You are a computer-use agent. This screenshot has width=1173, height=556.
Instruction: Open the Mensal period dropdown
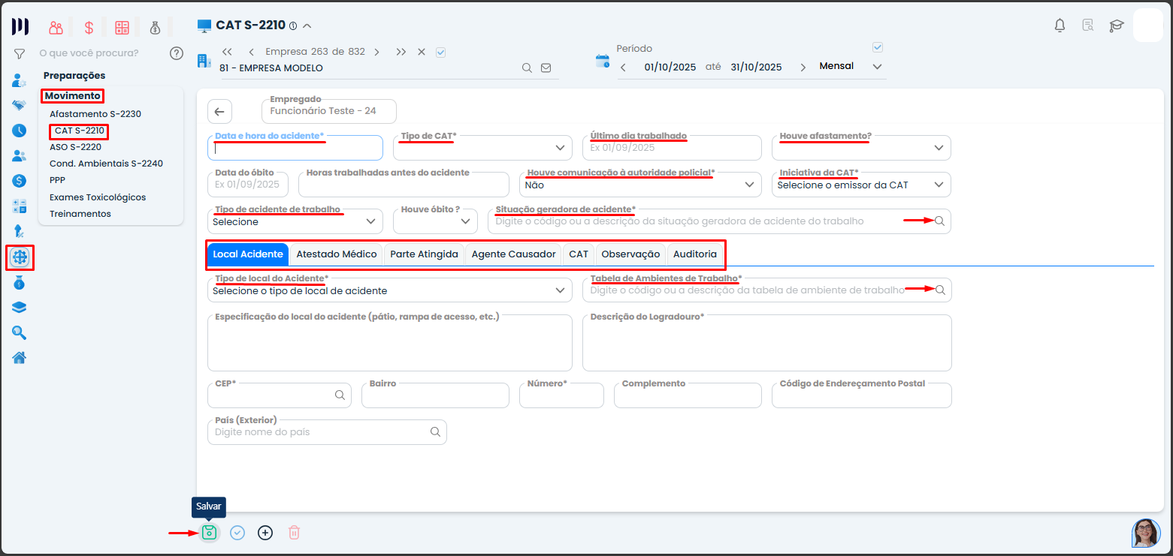pos(877,67)
